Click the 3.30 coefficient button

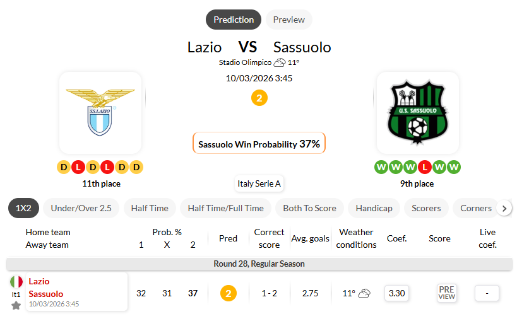point(396,293)
